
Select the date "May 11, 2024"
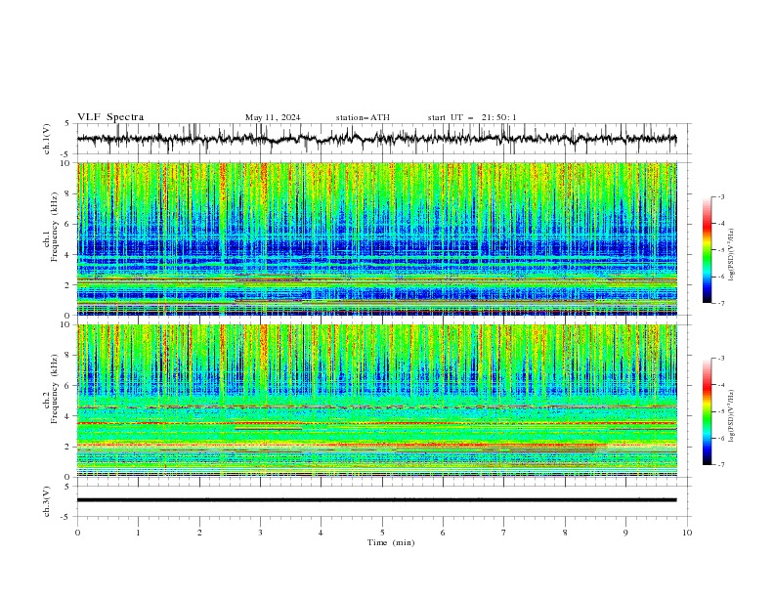273,117
